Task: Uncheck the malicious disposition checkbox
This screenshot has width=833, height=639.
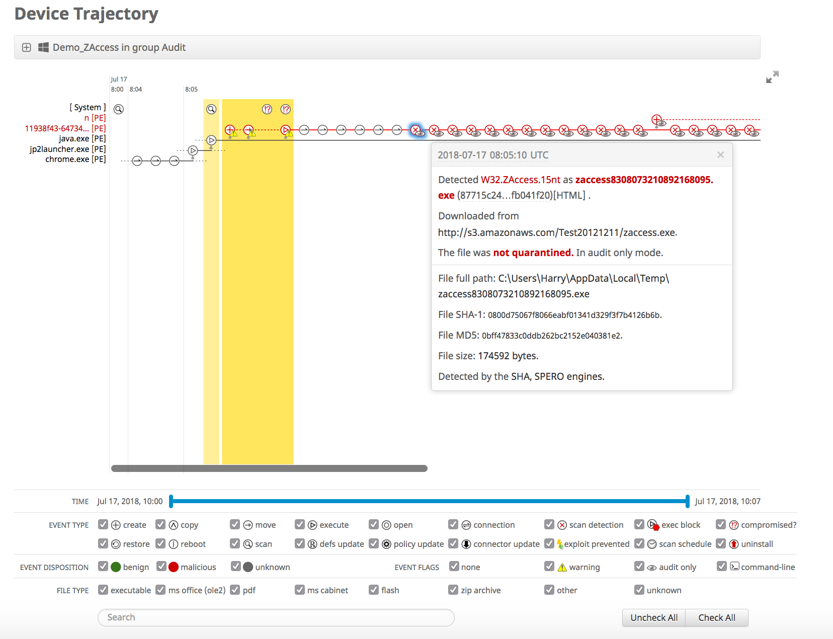Action: pyautogui.click(x=161, y=567)
